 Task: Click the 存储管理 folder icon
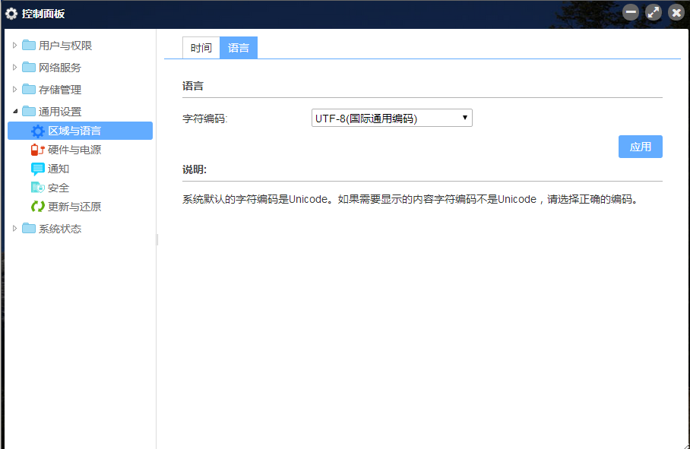29,90
